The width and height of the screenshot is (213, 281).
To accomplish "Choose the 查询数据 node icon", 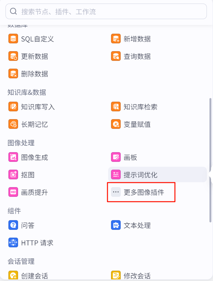I will pos(116,56).
